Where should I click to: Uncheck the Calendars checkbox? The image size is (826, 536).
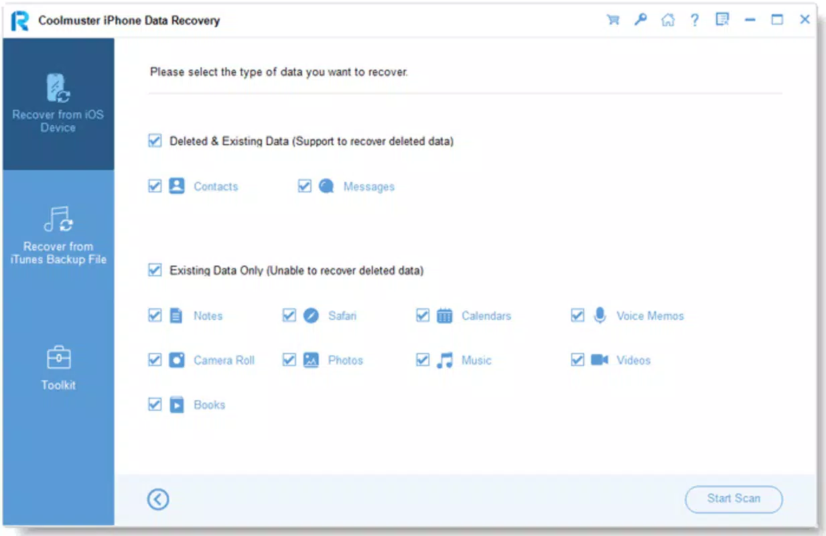pos(423,315)
